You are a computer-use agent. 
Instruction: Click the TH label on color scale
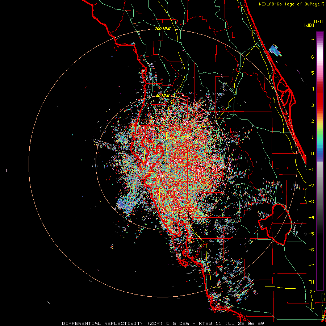click(311, 282)
